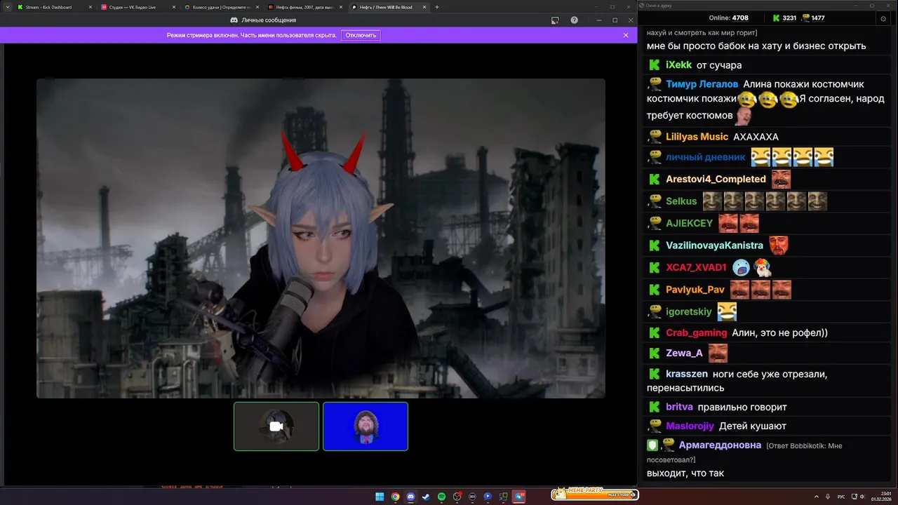The image size is (898, 505).
Task: Close the Колесо удачи tab
Action: 257,7
